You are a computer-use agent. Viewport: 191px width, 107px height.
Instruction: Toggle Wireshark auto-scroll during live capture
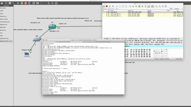click(149, 6)
